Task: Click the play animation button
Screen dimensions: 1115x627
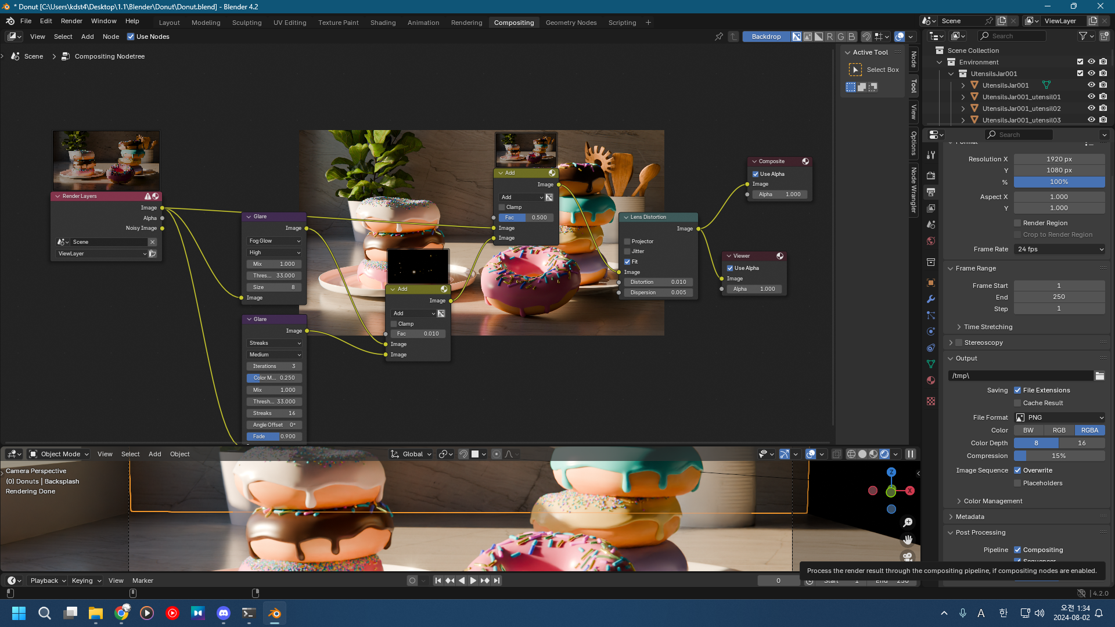Action: (473, 581)
